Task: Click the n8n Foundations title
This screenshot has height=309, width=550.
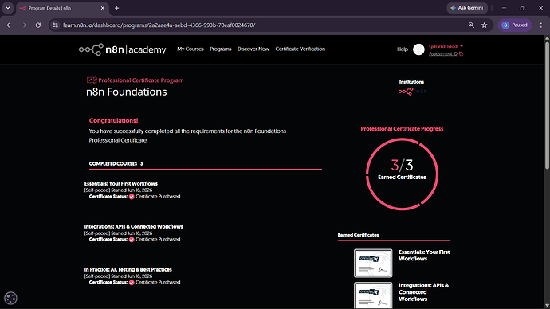Action: [126, 92]
